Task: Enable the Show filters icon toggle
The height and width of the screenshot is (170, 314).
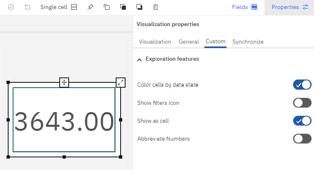Action: 302,103
